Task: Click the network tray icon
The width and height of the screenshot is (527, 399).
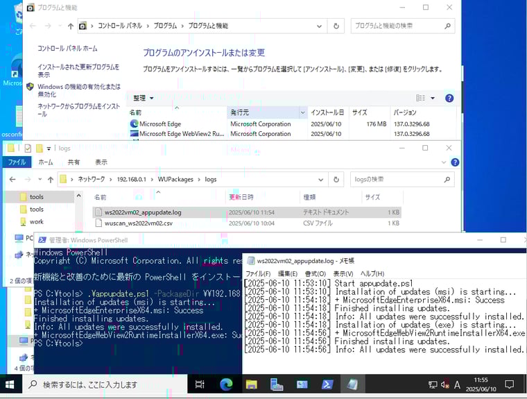Action: coord(433,384)
